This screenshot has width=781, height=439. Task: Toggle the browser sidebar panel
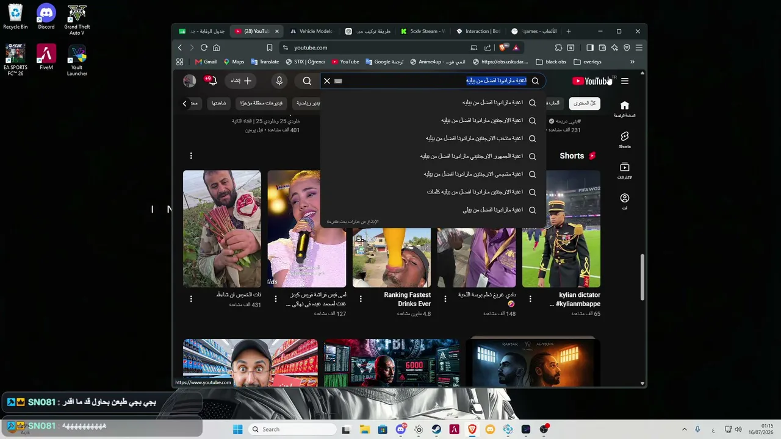[590, 48]
